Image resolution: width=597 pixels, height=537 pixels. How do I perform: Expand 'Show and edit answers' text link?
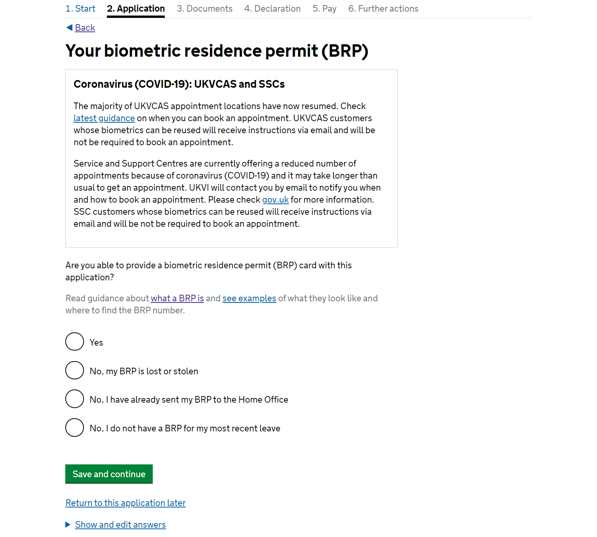(x=120, y=525)
